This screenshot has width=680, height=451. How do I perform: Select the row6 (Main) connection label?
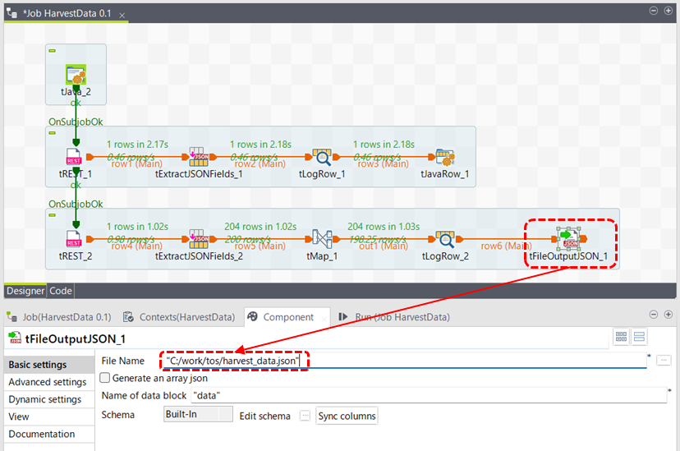pos(506,246)
